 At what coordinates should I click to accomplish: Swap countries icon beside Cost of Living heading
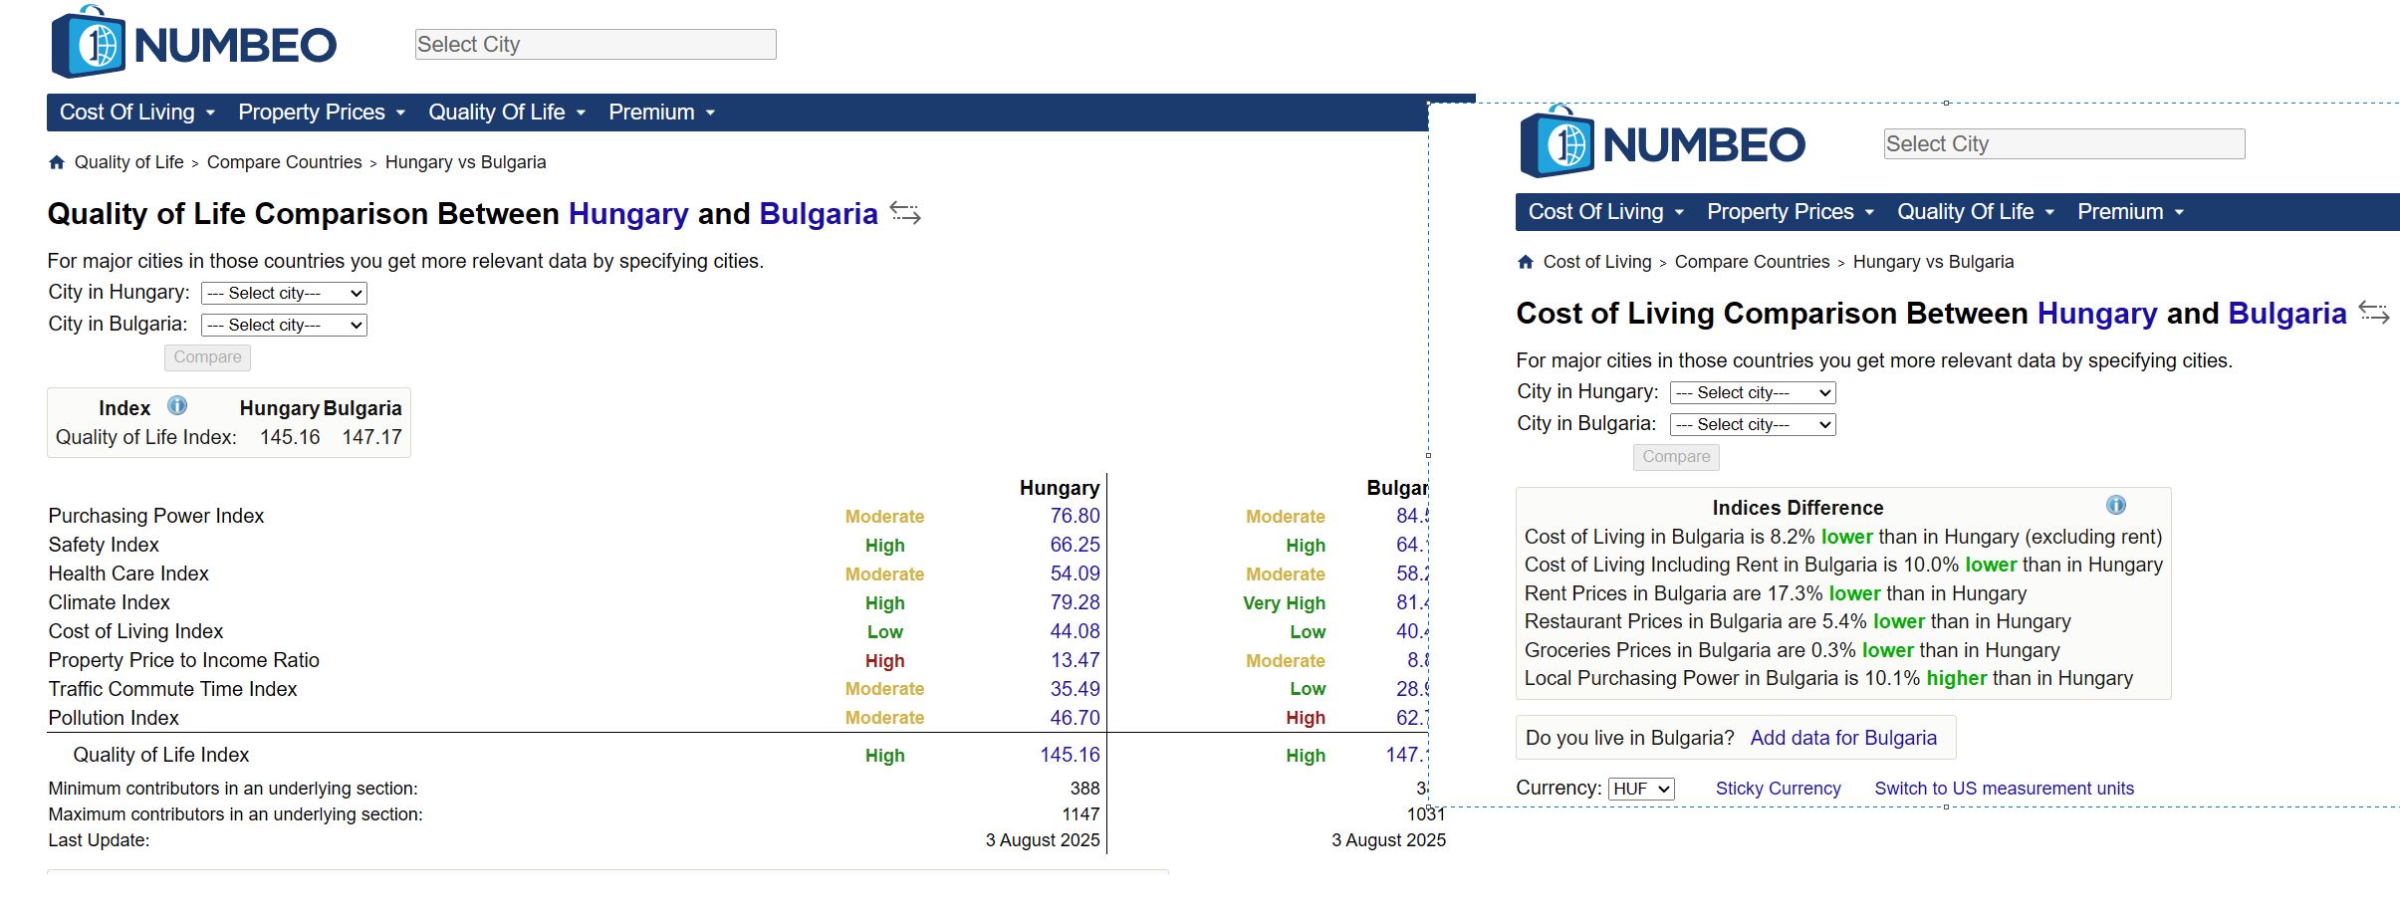[x=2374, y=313]
